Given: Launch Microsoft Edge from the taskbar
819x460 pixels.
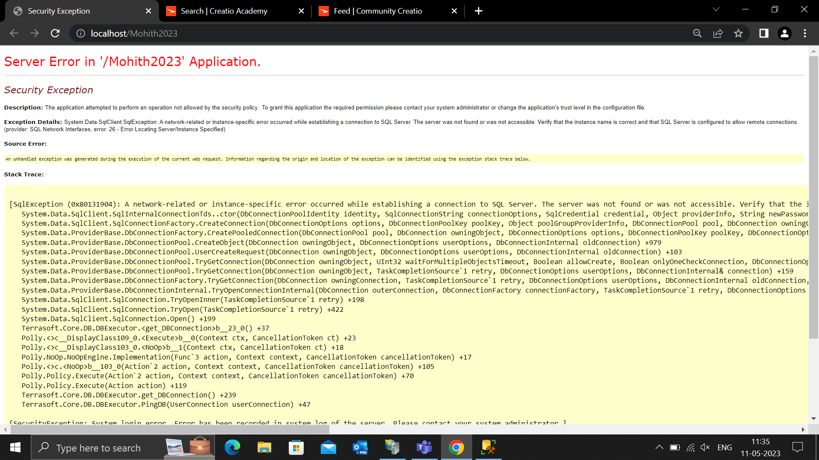Looking at the screenshot, I should click(232, 447).
